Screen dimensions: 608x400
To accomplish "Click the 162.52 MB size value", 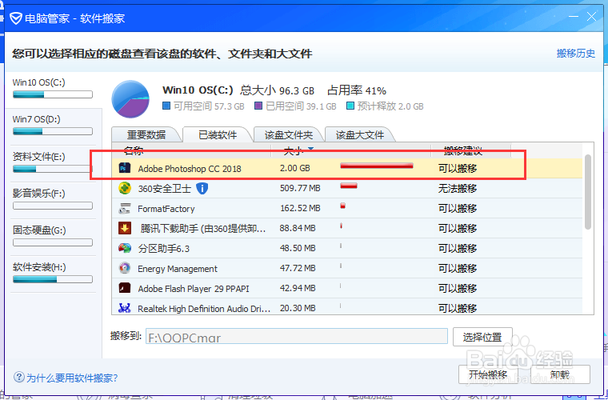I will [300, 208].
